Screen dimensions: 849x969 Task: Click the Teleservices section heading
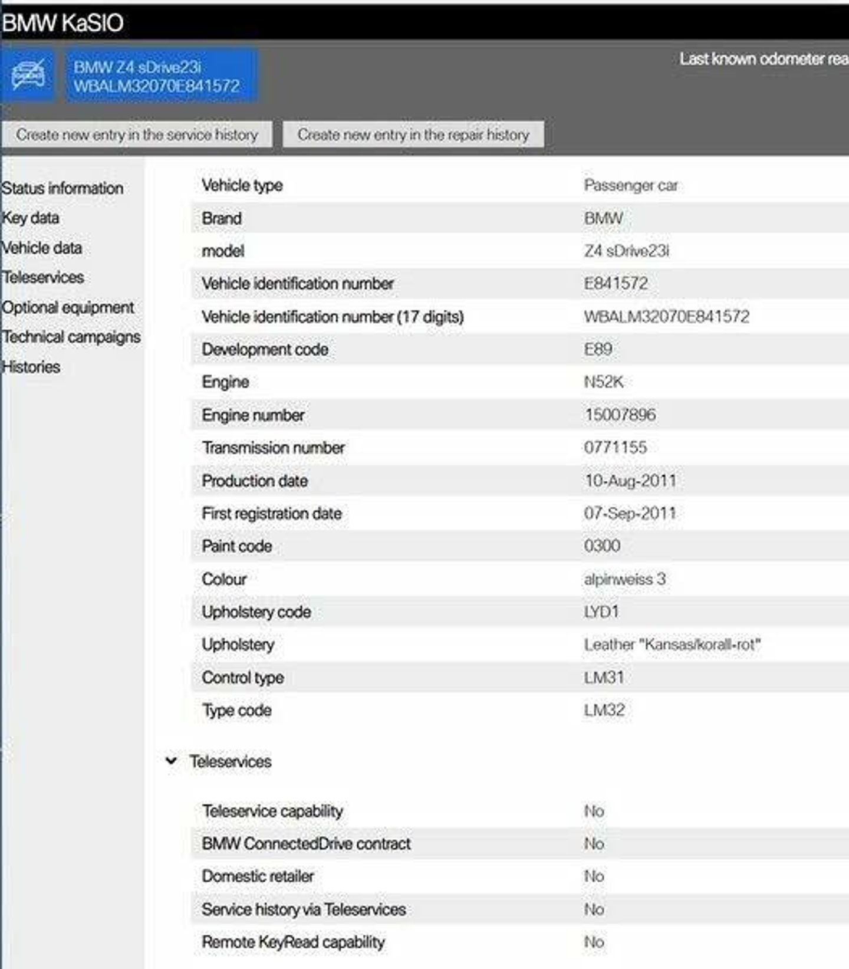[x=230, y=761]
